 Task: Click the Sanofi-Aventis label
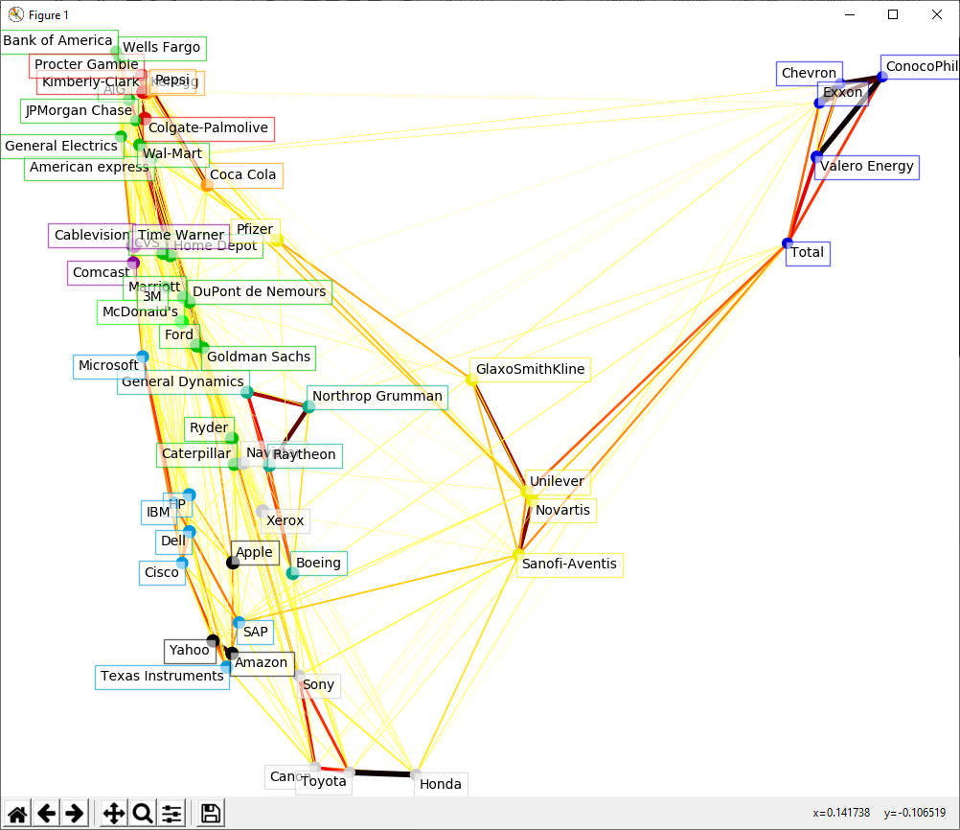[570, 565]
